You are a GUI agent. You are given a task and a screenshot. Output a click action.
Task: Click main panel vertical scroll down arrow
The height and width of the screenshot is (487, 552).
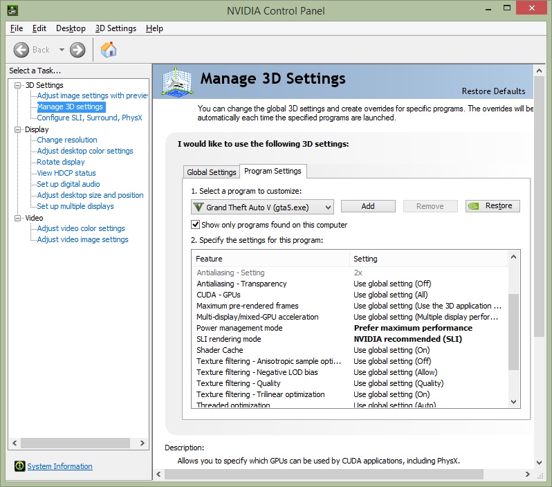point(539,462)
